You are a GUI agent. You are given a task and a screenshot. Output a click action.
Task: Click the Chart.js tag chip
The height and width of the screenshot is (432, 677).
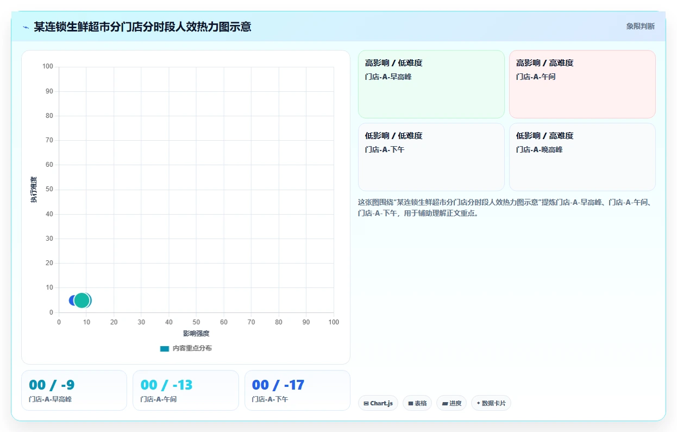(378, 403)
